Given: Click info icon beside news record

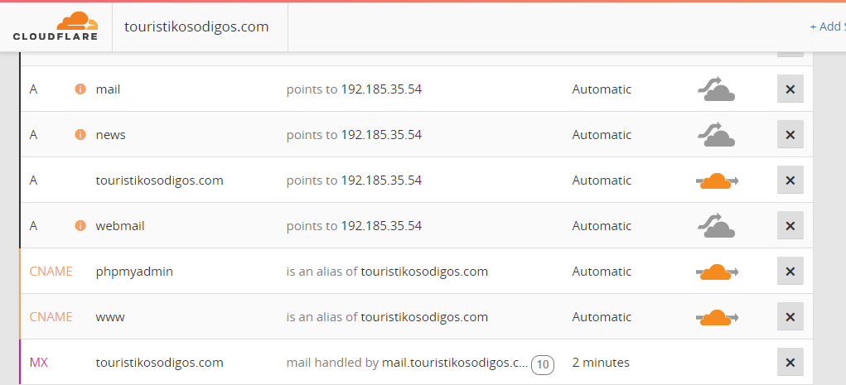Looking at the screenshot, I should (80, 135).
